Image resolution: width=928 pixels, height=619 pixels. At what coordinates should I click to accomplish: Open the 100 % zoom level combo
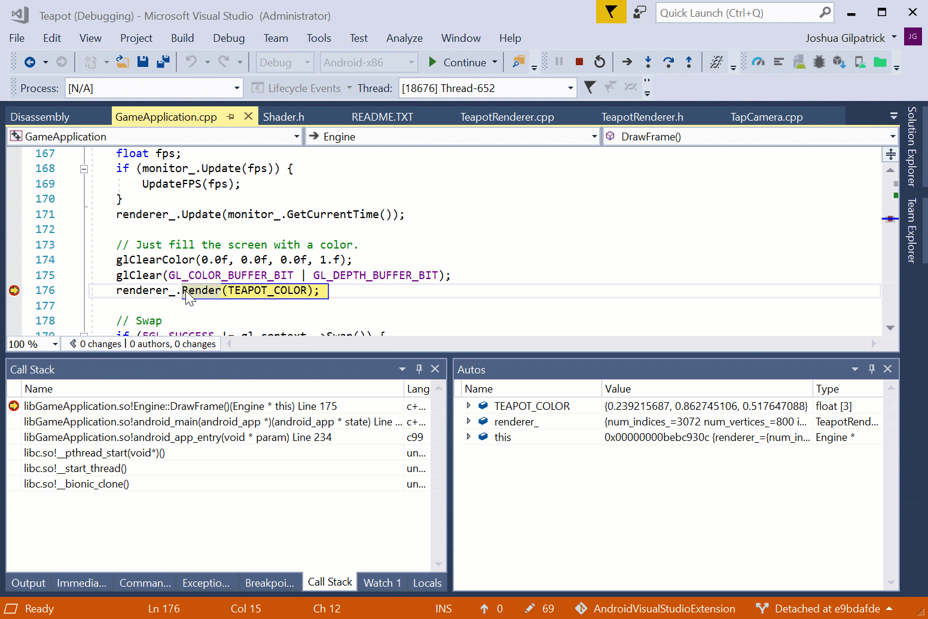click(x=33, y=344)
